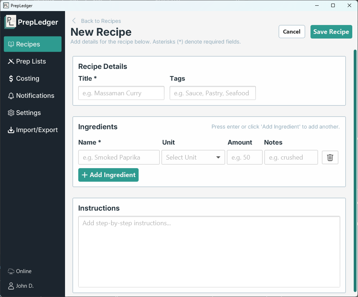358x297 pixels.
Task: Click the cloud Online status icon
Action: click(11, 271)
